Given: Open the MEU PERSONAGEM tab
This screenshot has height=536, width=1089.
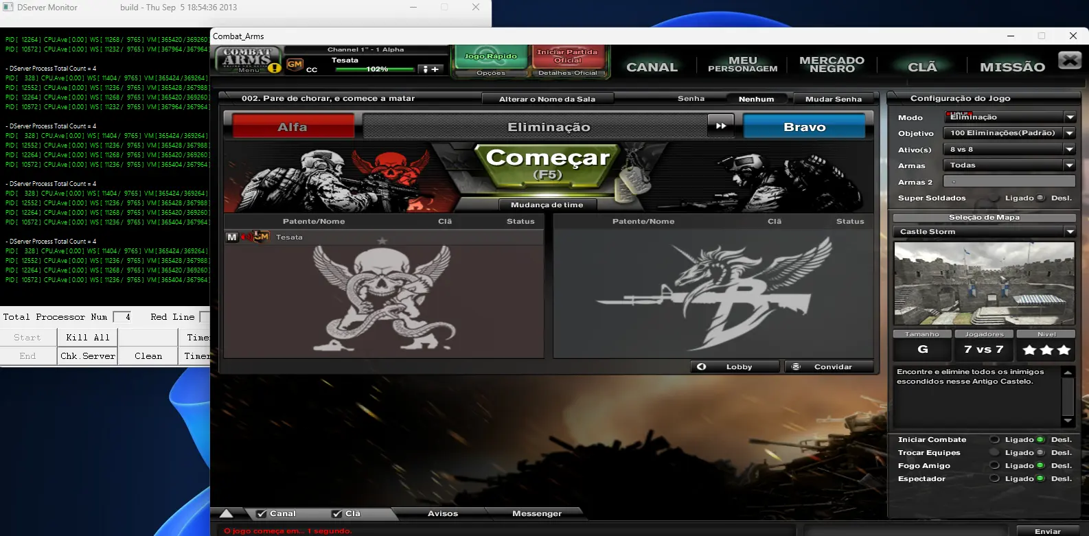Looking at the screenshot, I should pyautogui.click(x=743, y=65).
